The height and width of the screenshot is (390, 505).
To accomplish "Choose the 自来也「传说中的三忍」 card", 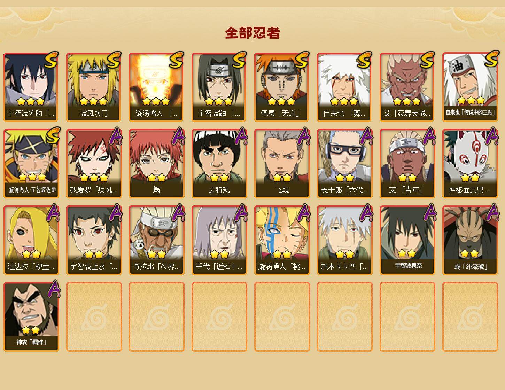I will (470, 87).
